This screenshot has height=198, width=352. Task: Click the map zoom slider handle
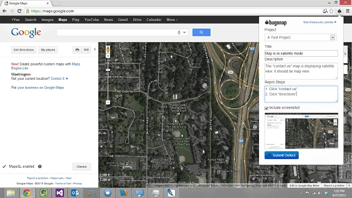(108, 70)
